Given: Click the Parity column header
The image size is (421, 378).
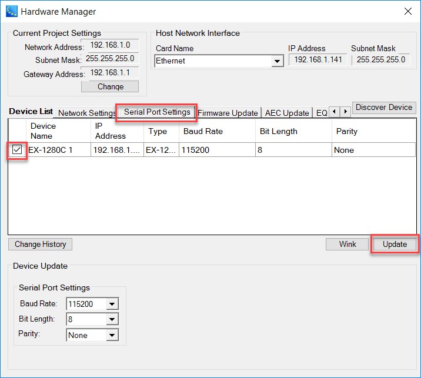Looking at the screenshot, I should tap(373, 131).
